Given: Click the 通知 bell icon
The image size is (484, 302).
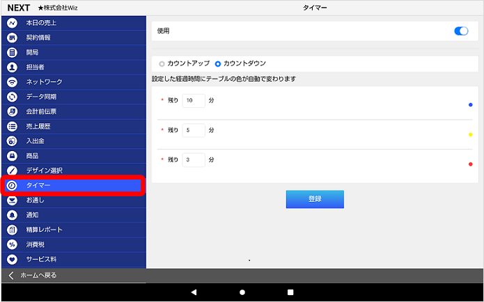Looking at the screenshot, I should click(12, 215).
